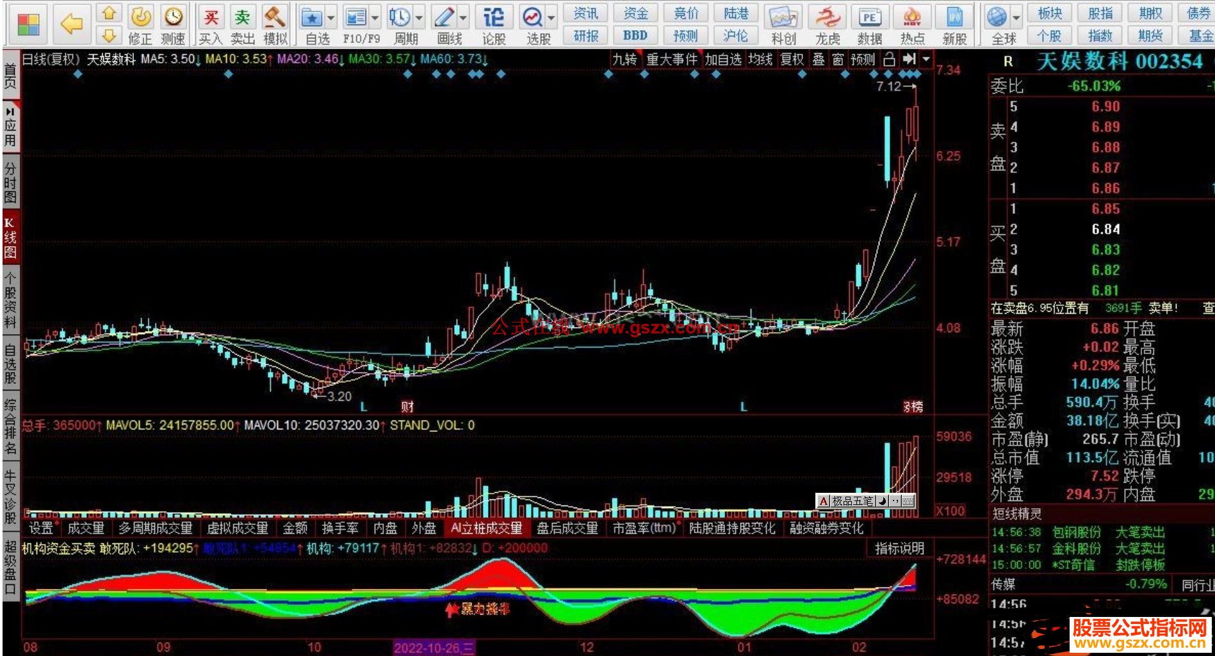The width and height of the screenshot is (1215, 656).
Task: Select the AI立桩成交量 indicator tab
Action: click(487, 528)
